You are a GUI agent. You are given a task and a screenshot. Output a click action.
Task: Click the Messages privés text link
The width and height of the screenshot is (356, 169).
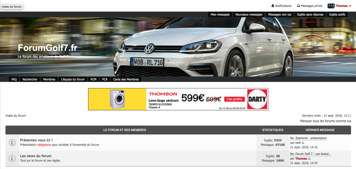click(312, 6)
